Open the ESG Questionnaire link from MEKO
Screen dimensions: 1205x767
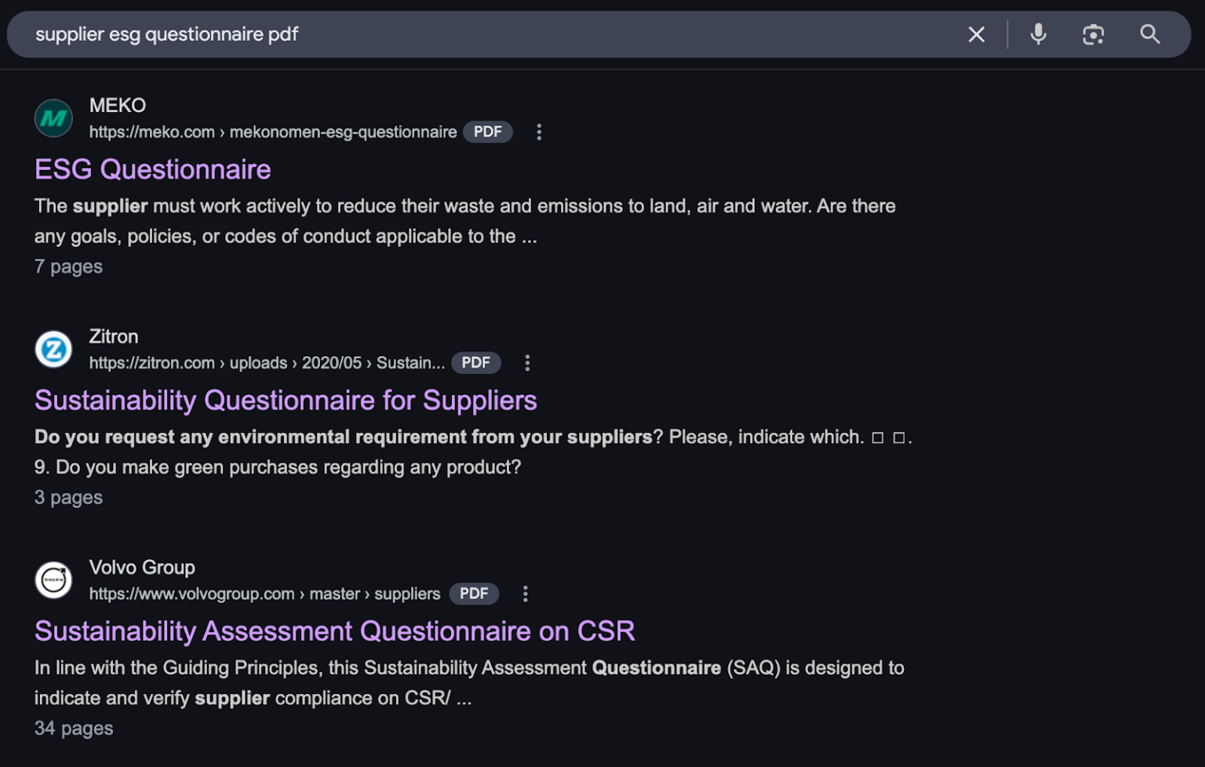coord(152,169)
